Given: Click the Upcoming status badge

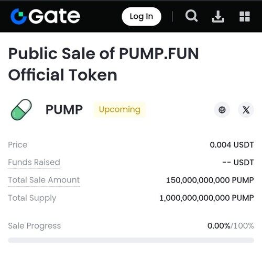Looking at the screenshot, I should (119, 110).
